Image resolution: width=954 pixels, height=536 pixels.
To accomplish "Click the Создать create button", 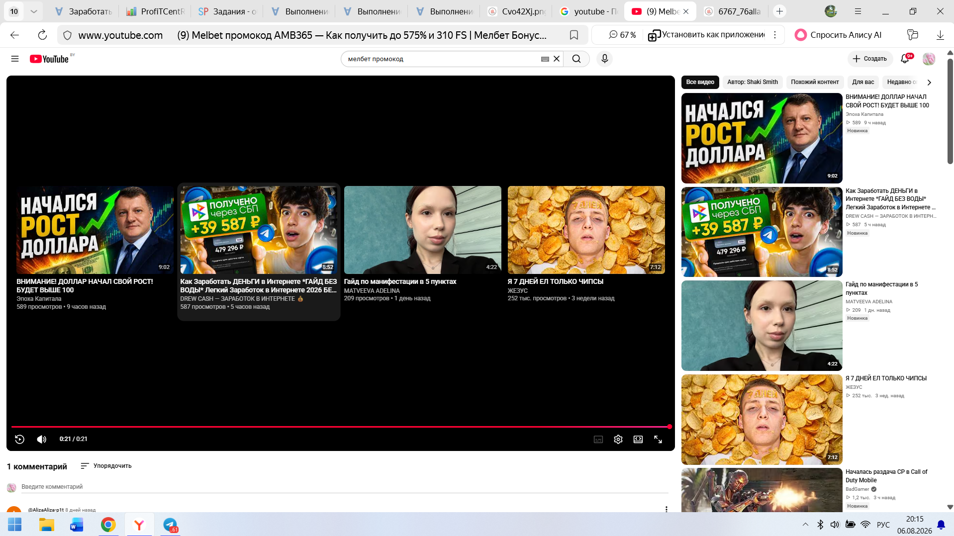I will click(x=870, y=59).
